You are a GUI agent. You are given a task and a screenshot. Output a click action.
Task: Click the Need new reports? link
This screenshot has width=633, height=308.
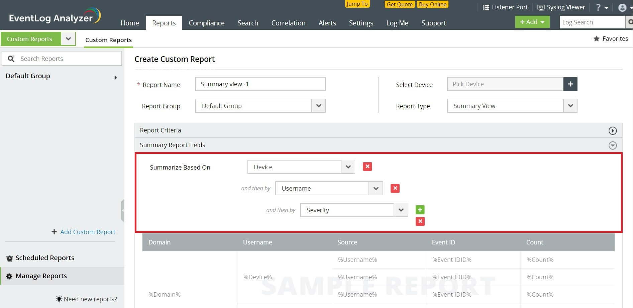90,299
